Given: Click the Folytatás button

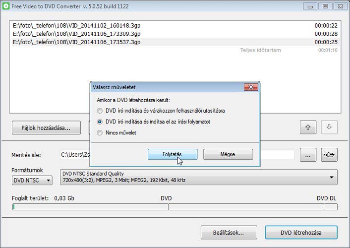Looking at the screenshot, I should (173, 154).
